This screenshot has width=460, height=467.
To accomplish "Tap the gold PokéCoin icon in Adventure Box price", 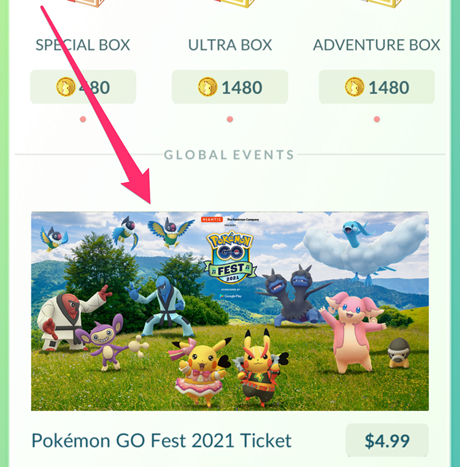I will coord(355,87).
